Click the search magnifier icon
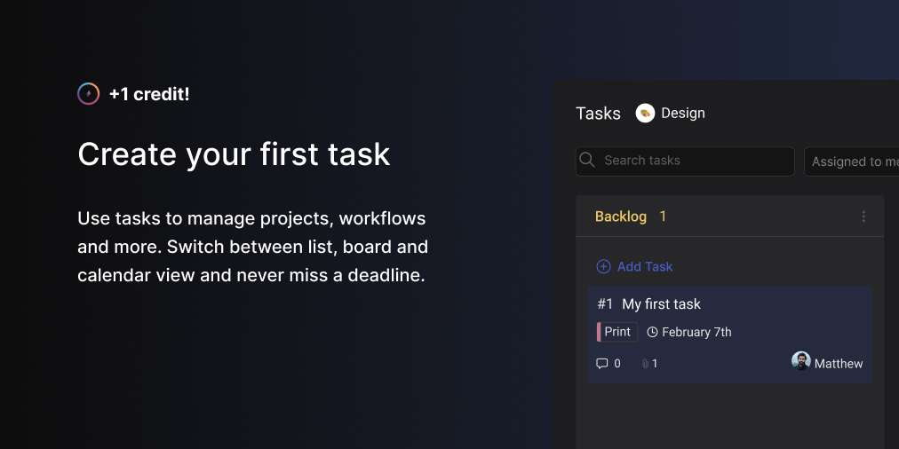 (587, 161)
